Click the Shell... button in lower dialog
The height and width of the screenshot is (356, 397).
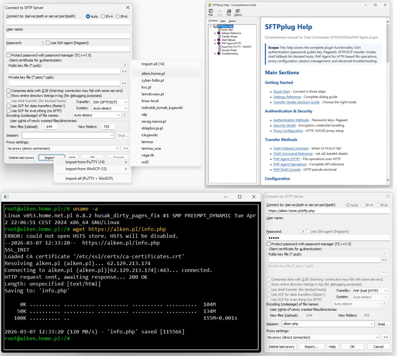[x=383, y=324]
